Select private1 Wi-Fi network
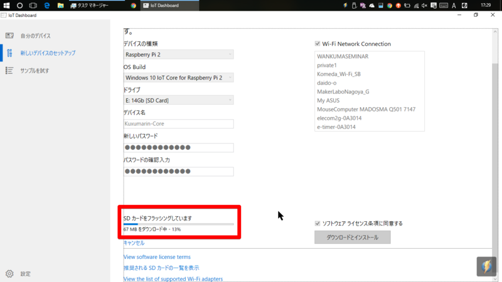The height and width of the screenshot is (282, 502). 327,65
